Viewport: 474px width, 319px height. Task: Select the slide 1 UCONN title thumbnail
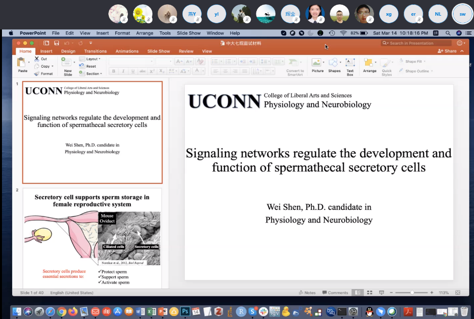click(92, 132)
